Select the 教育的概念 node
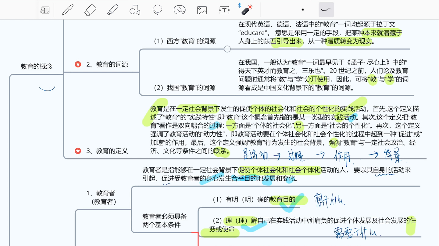This screenshot has height=246, width=439. (x=37, y=67)
